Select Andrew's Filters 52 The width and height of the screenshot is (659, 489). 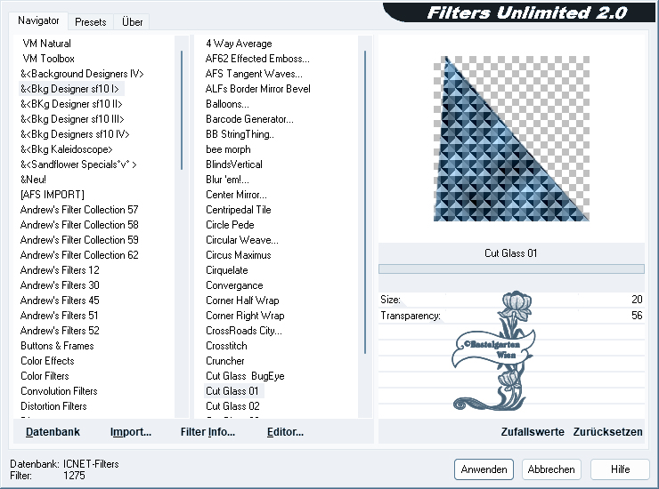coord(60,331)
